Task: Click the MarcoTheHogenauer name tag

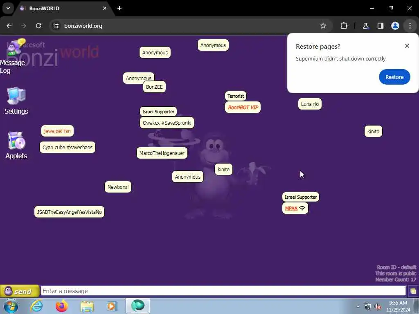Action: (x=162, y=153)
